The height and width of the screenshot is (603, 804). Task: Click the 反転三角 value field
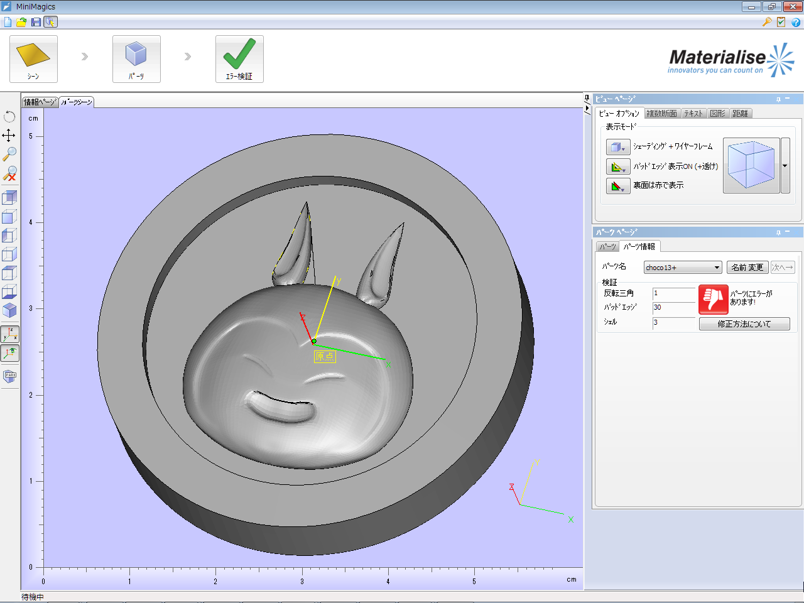pyautogui.click(x=674, y=293)
